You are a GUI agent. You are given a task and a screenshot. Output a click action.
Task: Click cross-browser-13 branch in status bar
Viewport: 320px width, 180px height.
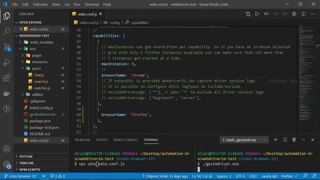[20, 176]
